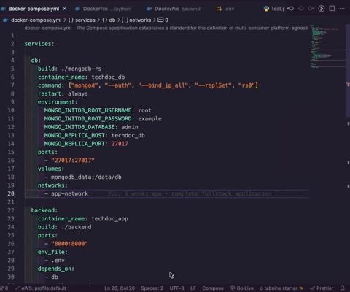Screen dimensions: 350x292
Task: Click the settings icon on .env tab
Action: point(219,9)
